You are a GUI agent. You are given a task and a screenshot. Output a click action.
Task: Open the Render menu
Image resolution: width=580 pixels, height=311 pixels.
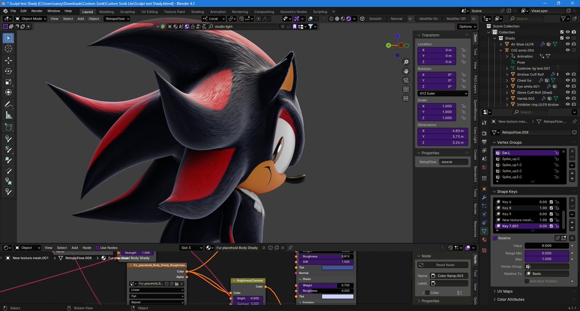(37, 11)
